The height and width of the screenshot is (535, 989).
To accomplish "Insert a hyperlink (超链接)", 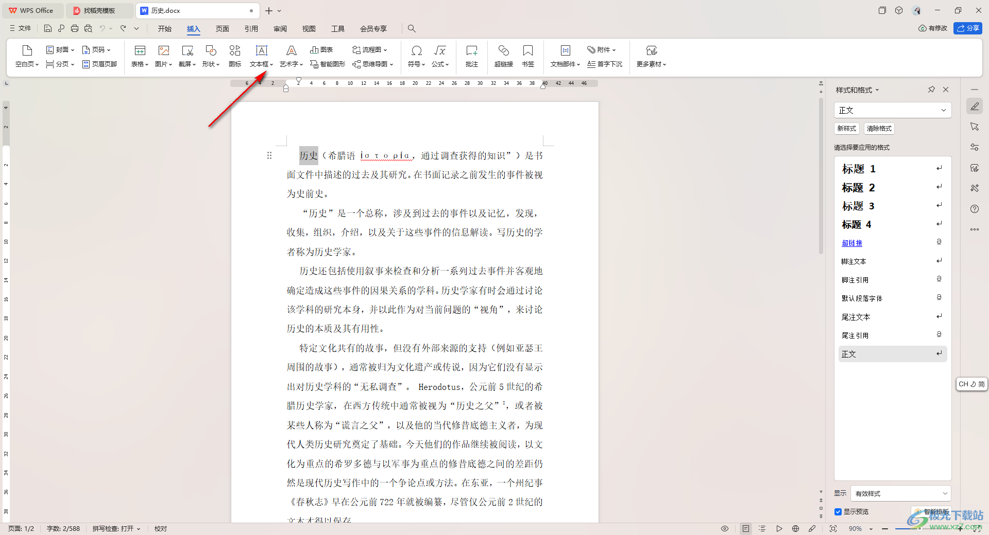I will [x=503, y=56].
